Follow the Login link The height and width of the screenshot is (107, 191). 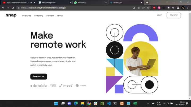click(159, 15)
